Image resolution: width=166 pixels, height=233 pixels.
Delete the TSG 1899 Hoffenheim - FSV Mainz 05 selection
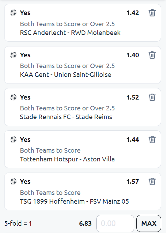(x=152, y=182)
